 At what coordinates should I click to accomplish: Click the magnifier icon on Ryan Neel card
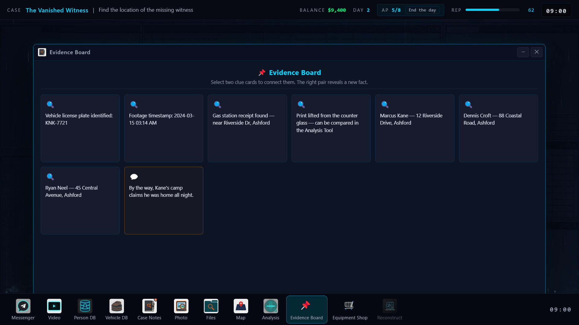click(50, 177)
